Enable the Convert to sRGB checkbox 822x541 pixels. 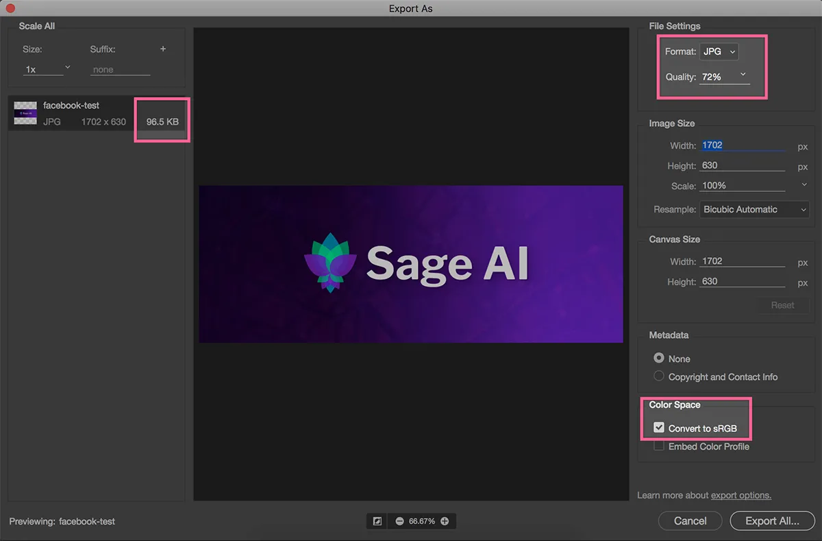coord(659,428)
